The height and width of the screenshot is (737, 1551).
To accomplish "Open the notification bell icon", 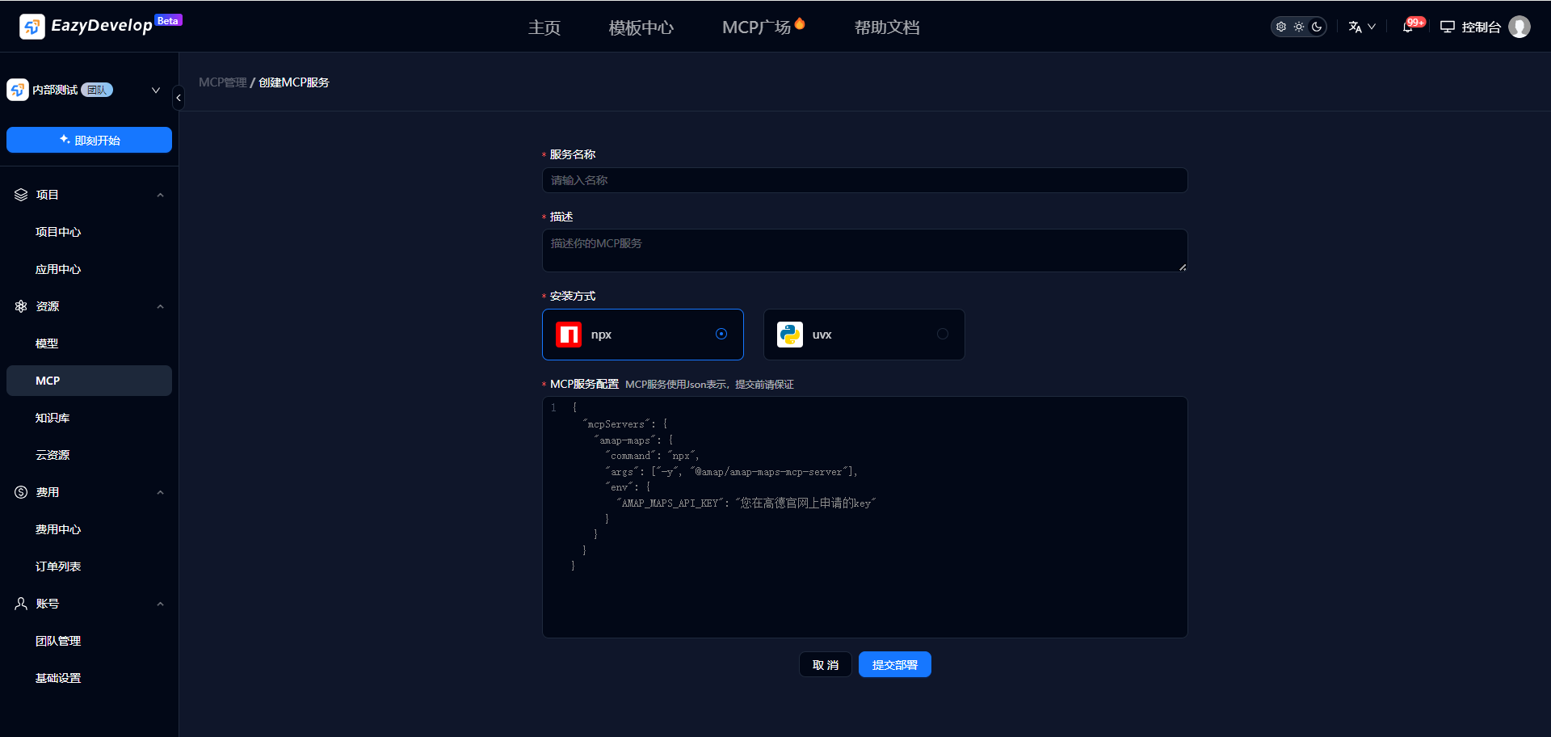I will (x=1408, y=27).
